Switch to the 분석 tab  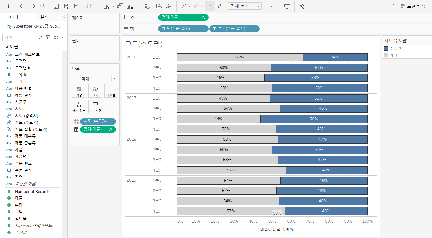pos(44,17)
